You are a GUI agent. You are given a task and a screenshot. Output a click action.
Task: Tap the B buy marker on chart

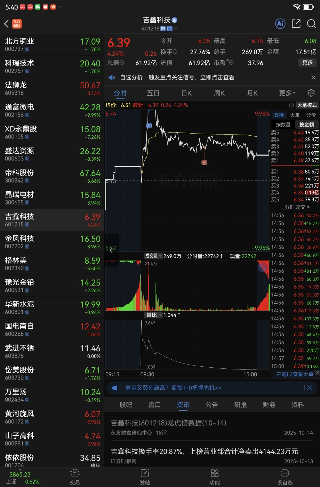[x=204, y=162]
